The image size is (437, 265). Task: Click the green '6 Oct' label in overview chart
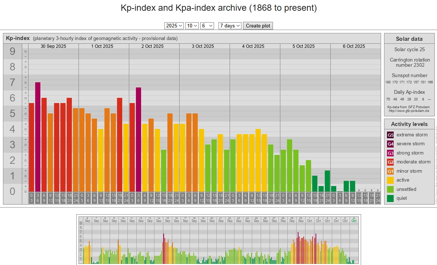(354, 219)
